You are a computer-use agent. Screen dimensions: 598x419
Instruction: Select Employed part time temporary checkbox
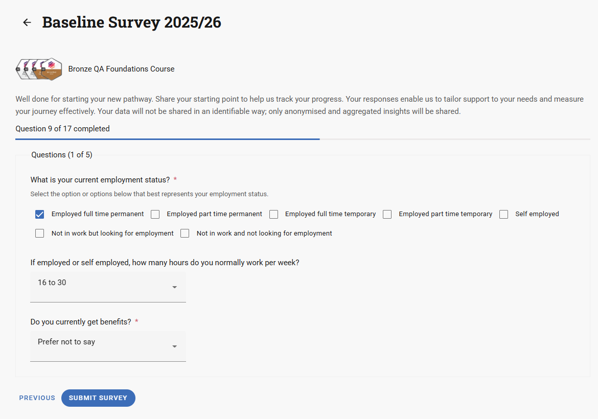coord(387,214)
